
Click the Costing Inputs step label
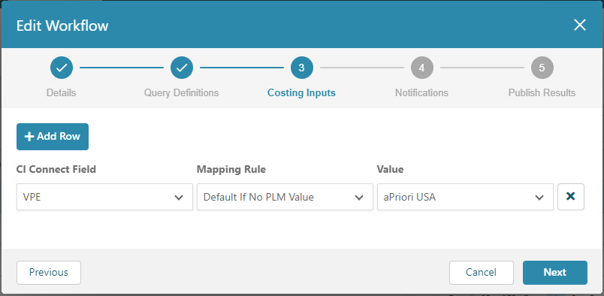click(x=301, y=93)
